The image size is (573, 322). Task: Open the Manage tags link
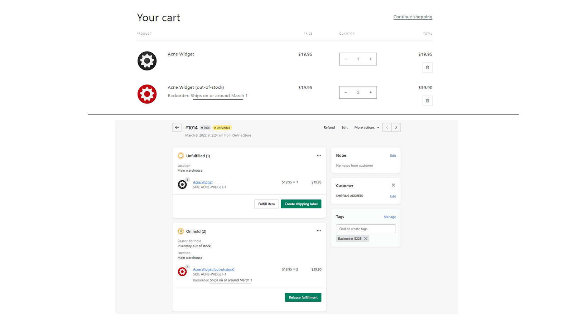pyautogui.click(x=390, y=217)
